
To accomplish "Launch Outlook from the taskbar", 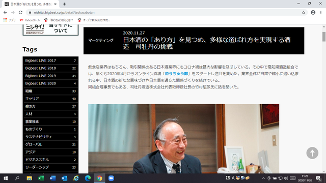I will pyautogui.click(x=64, y=178).
